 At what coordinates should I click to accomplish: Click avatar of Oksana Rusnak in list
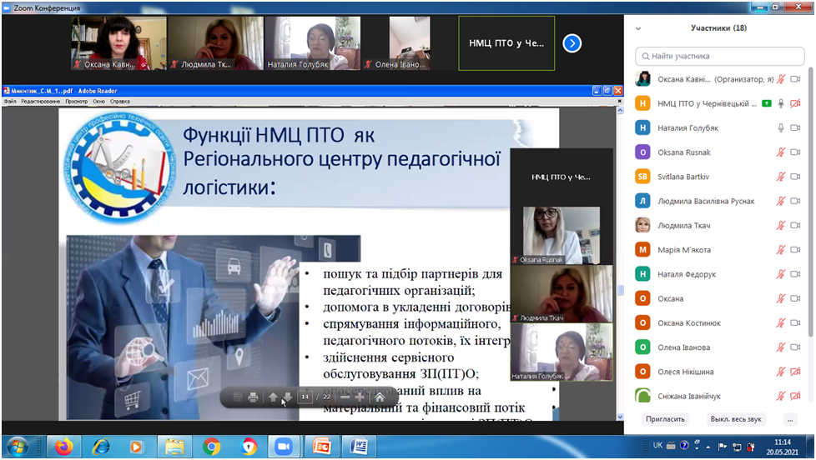[x=642, y=152]
